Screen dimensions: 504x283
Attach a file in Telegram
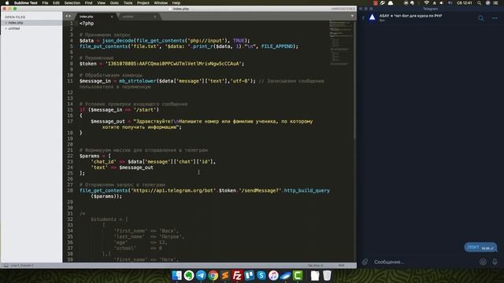click(x=365, y=262)
